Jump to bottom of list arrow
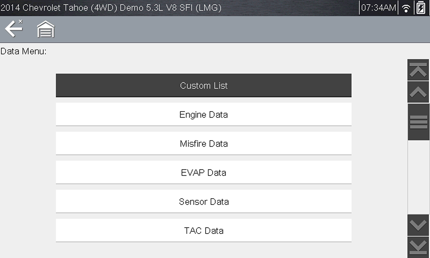The height and width of the screenshot is (258, 430). click(418, 247)
